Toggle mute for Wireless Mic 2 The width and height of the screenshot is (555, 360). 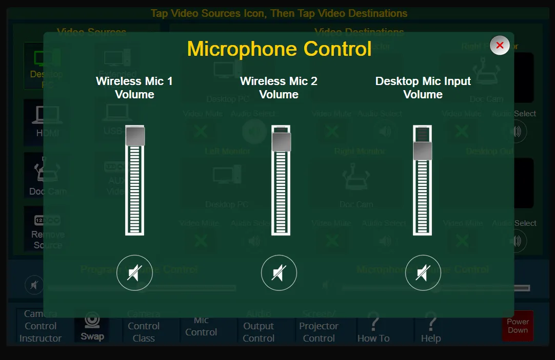click(x=279, y=273)
